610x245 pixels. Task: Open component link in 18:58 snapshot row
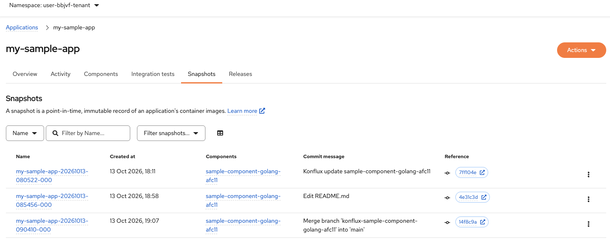(x=243, y=201)
